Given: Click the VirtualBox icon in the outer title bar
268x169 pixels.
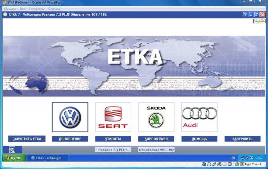Looking at the screenshot, I should 4,2.
